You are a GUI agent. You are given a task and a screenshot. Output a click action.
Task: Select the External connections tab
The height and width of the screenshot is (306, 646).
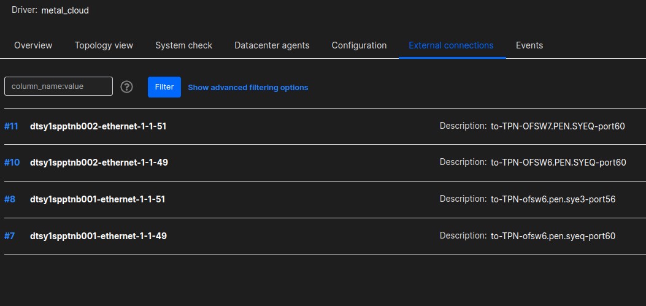click(x=451, y=45)
